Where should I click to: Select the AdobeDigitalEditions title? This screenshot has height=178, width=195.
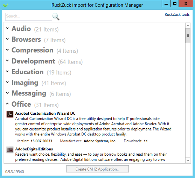[x=34, y=149]
